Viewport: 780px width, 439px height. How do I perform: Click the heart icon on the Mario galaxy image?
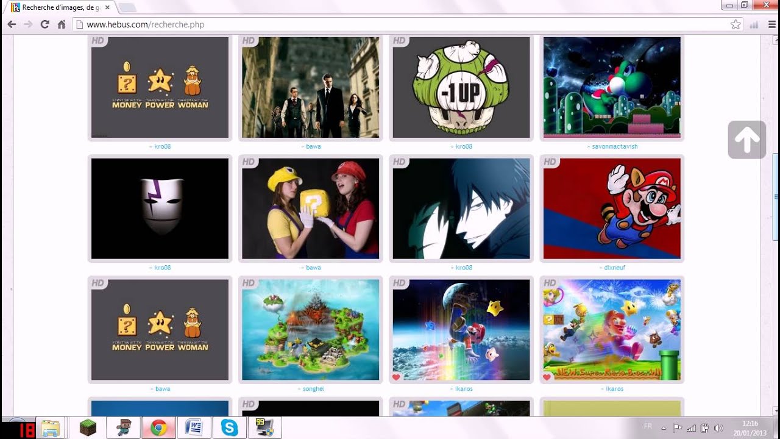click(x=397, y=377)
